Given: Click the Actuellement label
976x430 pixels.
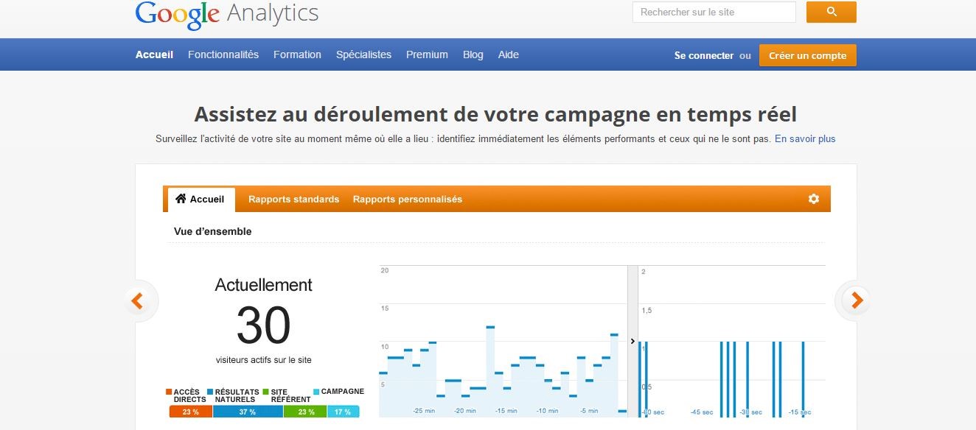Looking at the screenshot, I should click(264, 285).
